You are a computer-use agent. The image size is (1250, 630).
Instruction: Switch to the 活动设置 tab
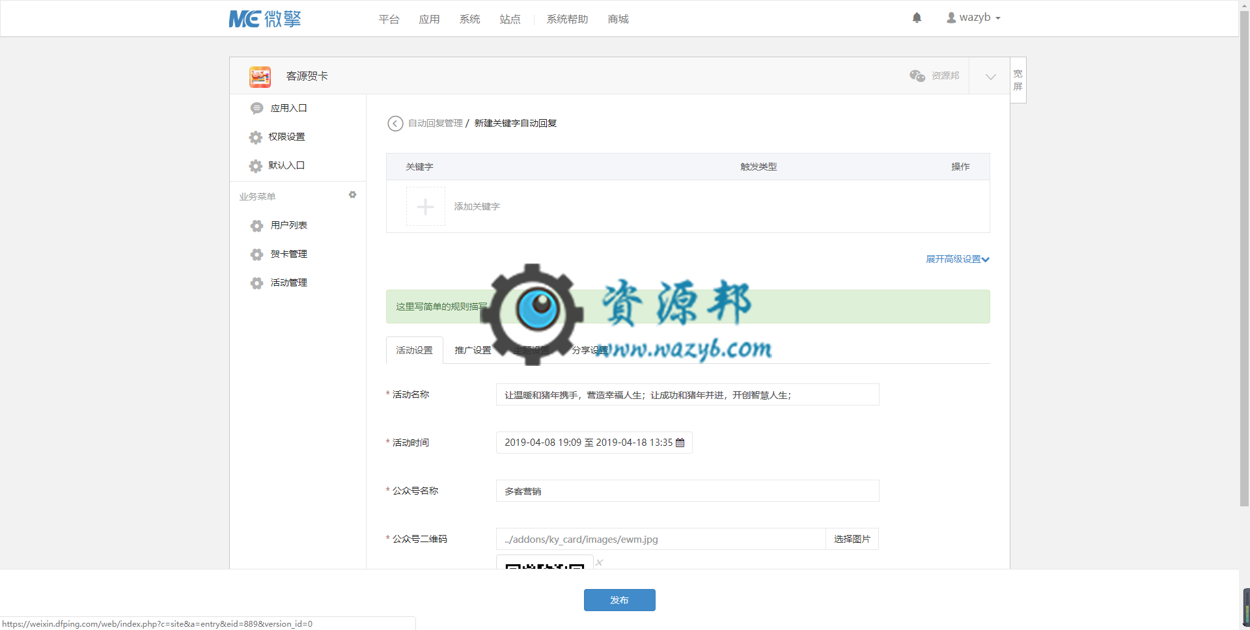(415, 350)
